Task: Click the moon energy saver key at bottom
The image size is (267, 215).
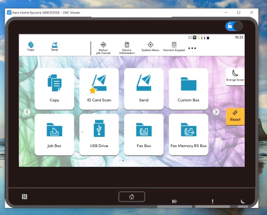Action: [x=243, y=201]
